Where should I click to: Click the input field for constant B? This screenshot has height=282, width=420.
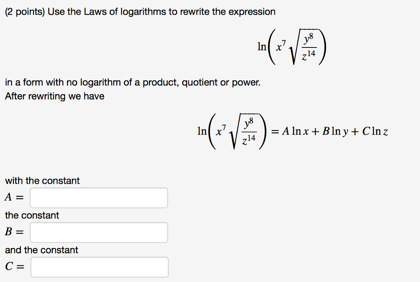pos(98,232)
